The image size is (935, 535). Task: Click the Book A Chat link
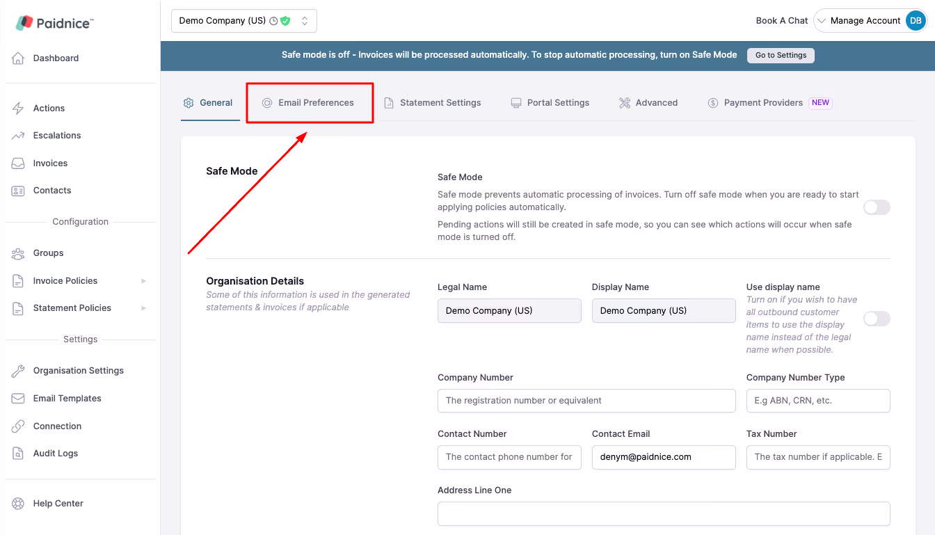point(782,21)
